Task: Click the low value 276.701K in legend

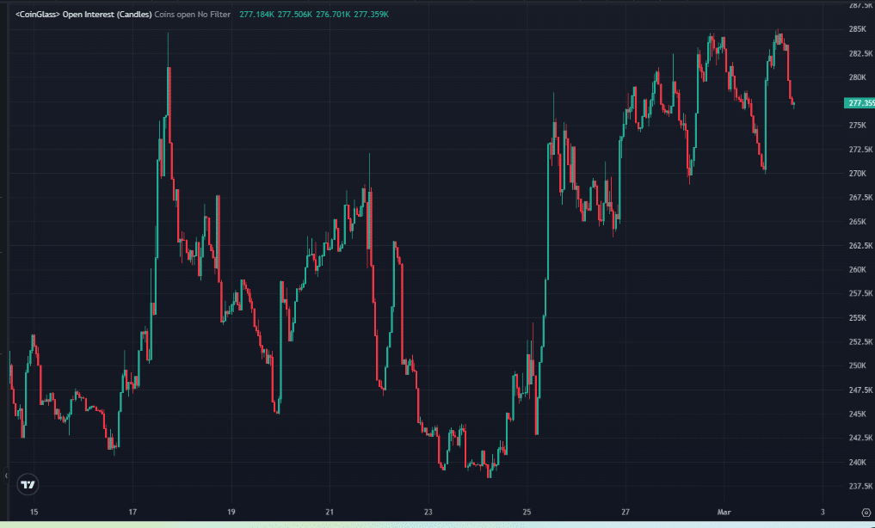Action: coord(333,15)
